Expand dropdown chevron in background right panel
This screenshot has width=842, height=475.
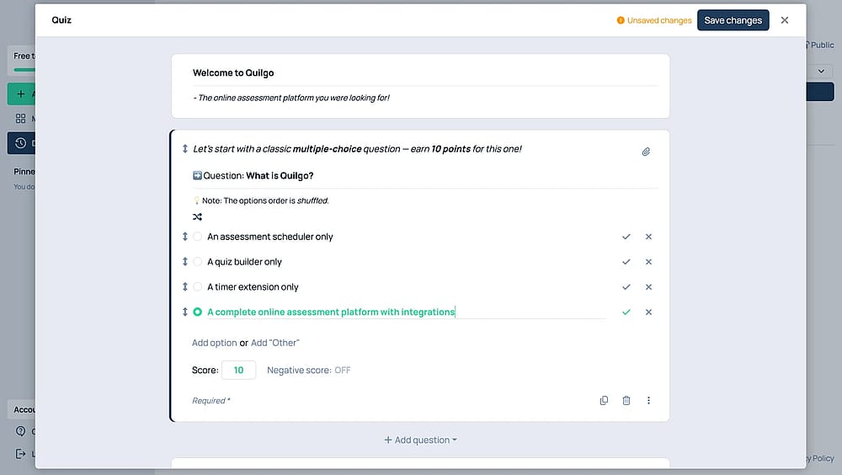click(821, 71)
